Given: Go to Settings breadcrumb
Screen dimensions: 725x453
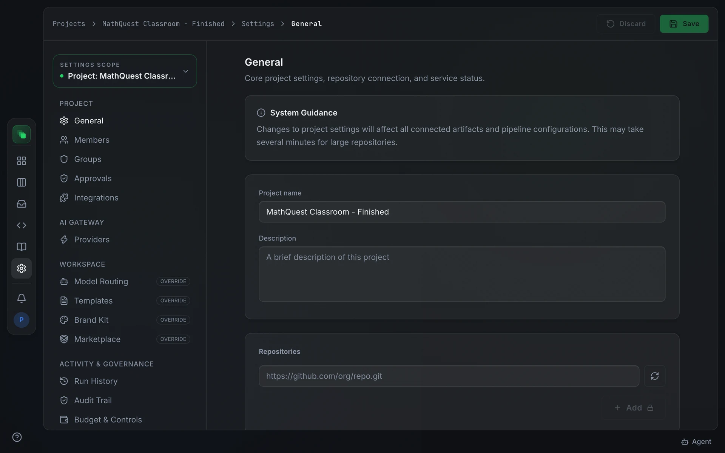Looking at the screenshot, I should [258, 24].
